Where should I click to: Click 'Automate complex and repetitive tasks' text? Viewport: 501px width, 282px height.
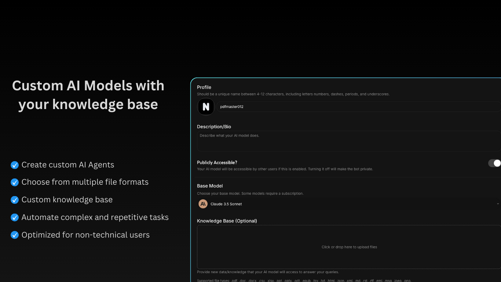coord(95,217)
